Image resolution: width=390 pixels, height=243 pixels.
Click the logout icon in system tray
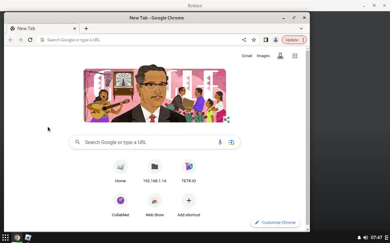click(387, 238)
